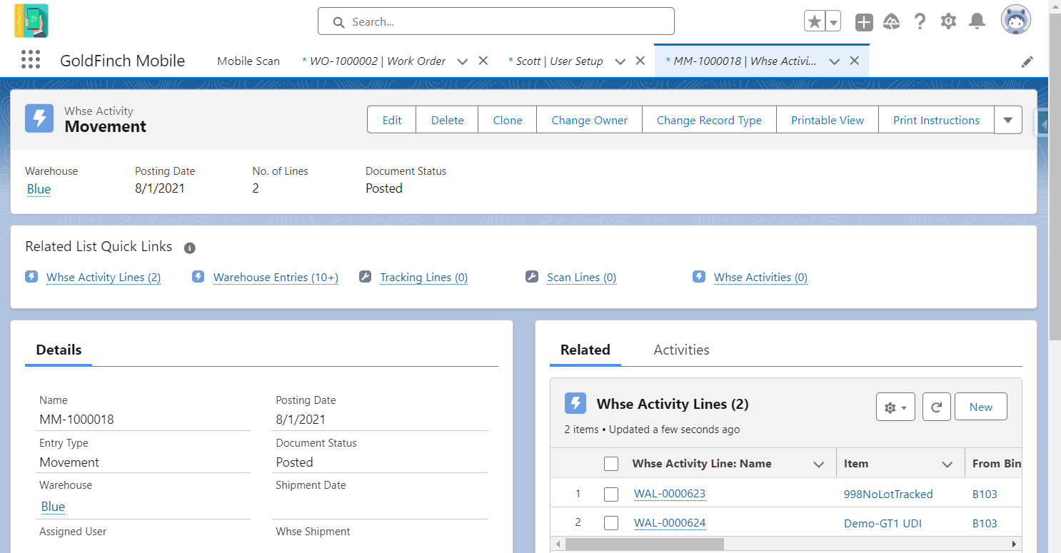Open the Blue warehouse link in the highlights
The image size is (1061, 553).
coord(39,189)
